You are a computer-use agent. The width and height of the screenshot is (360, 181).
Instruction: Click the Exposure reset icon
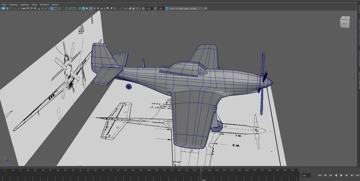pos(143,8)
